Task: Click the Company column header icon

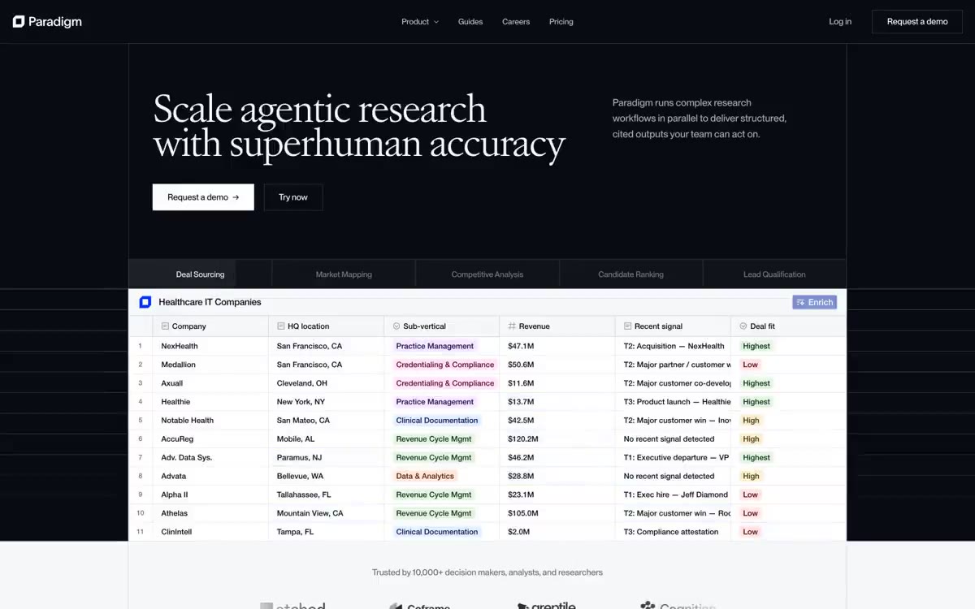Action: pos(165,326)
